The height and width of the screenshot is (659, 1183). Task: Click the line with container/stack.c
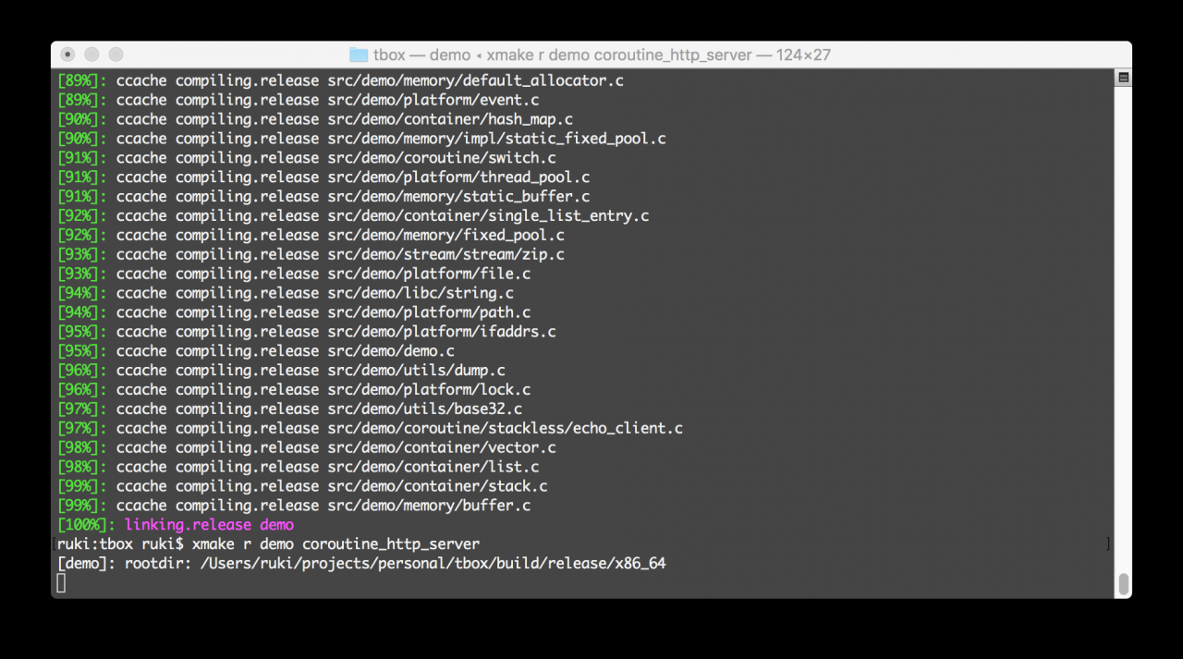(302, 486)
